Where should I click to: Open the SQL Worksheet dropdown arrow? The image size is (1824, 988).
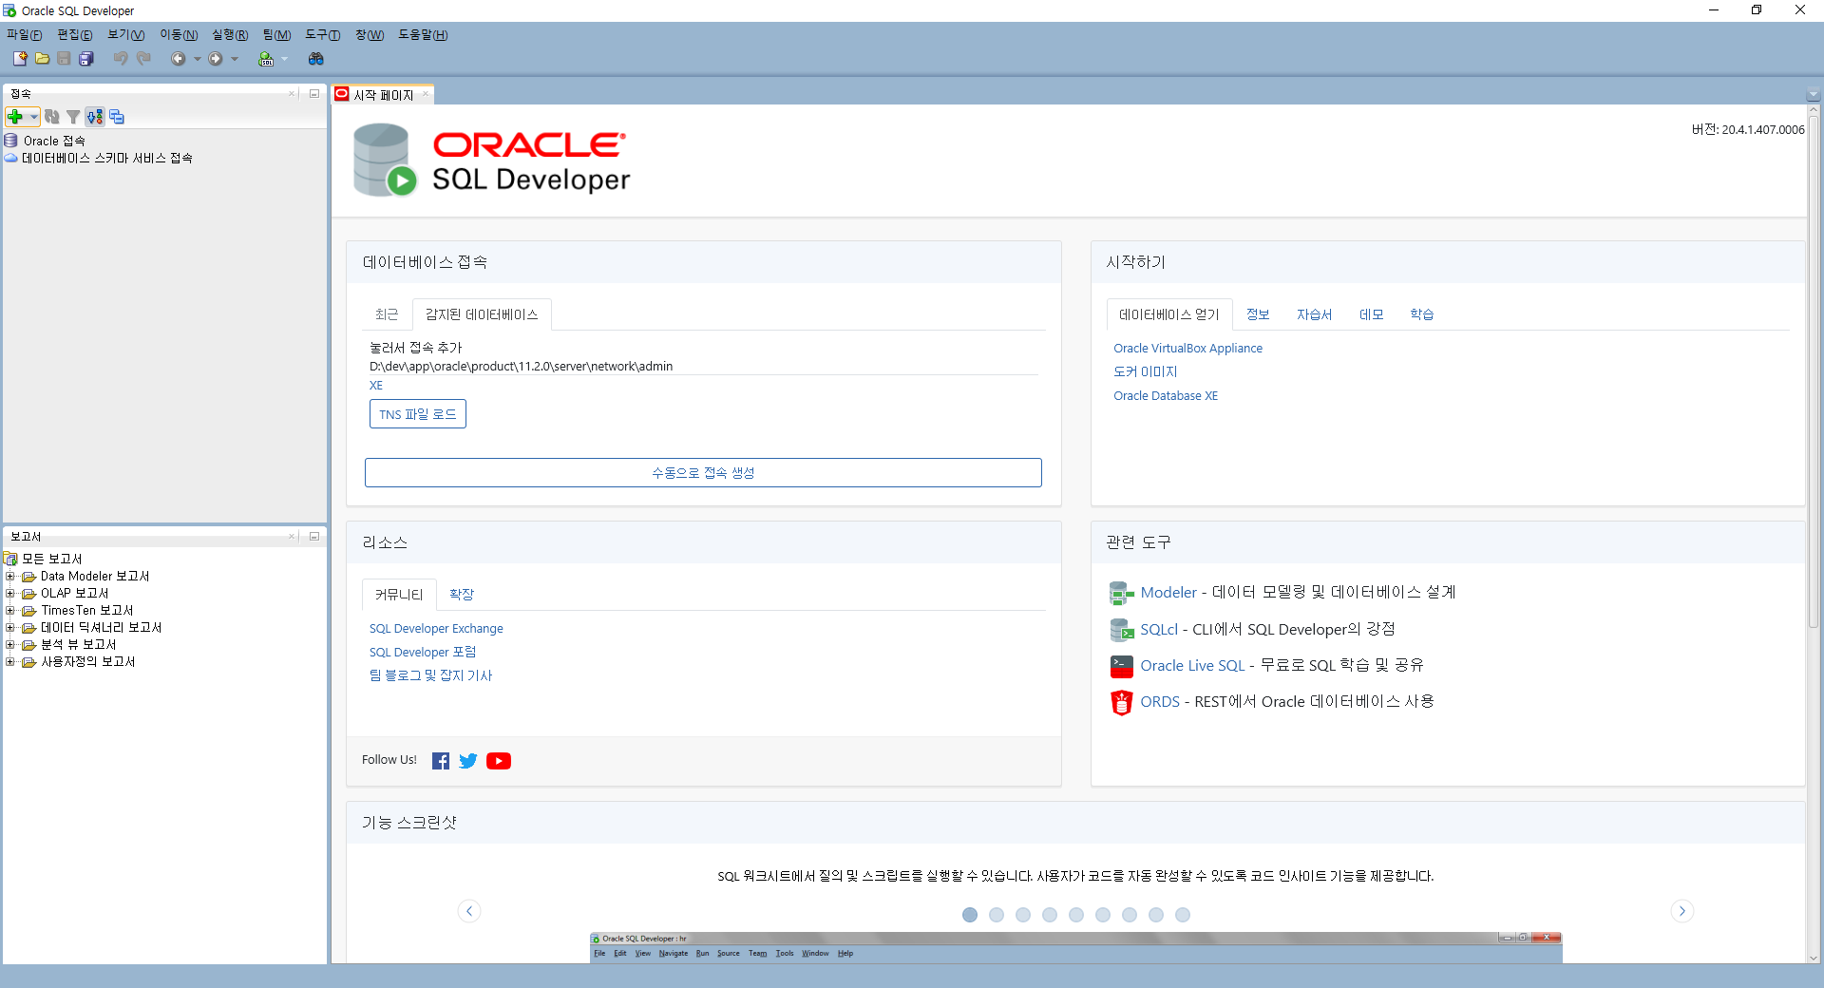[284, 59]
